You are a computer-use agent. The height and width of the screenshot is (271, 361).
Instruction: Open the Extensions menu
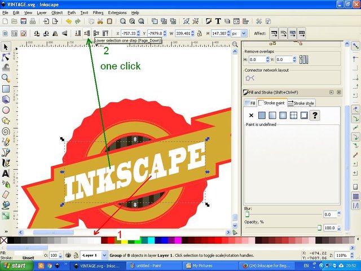point(117,12)
